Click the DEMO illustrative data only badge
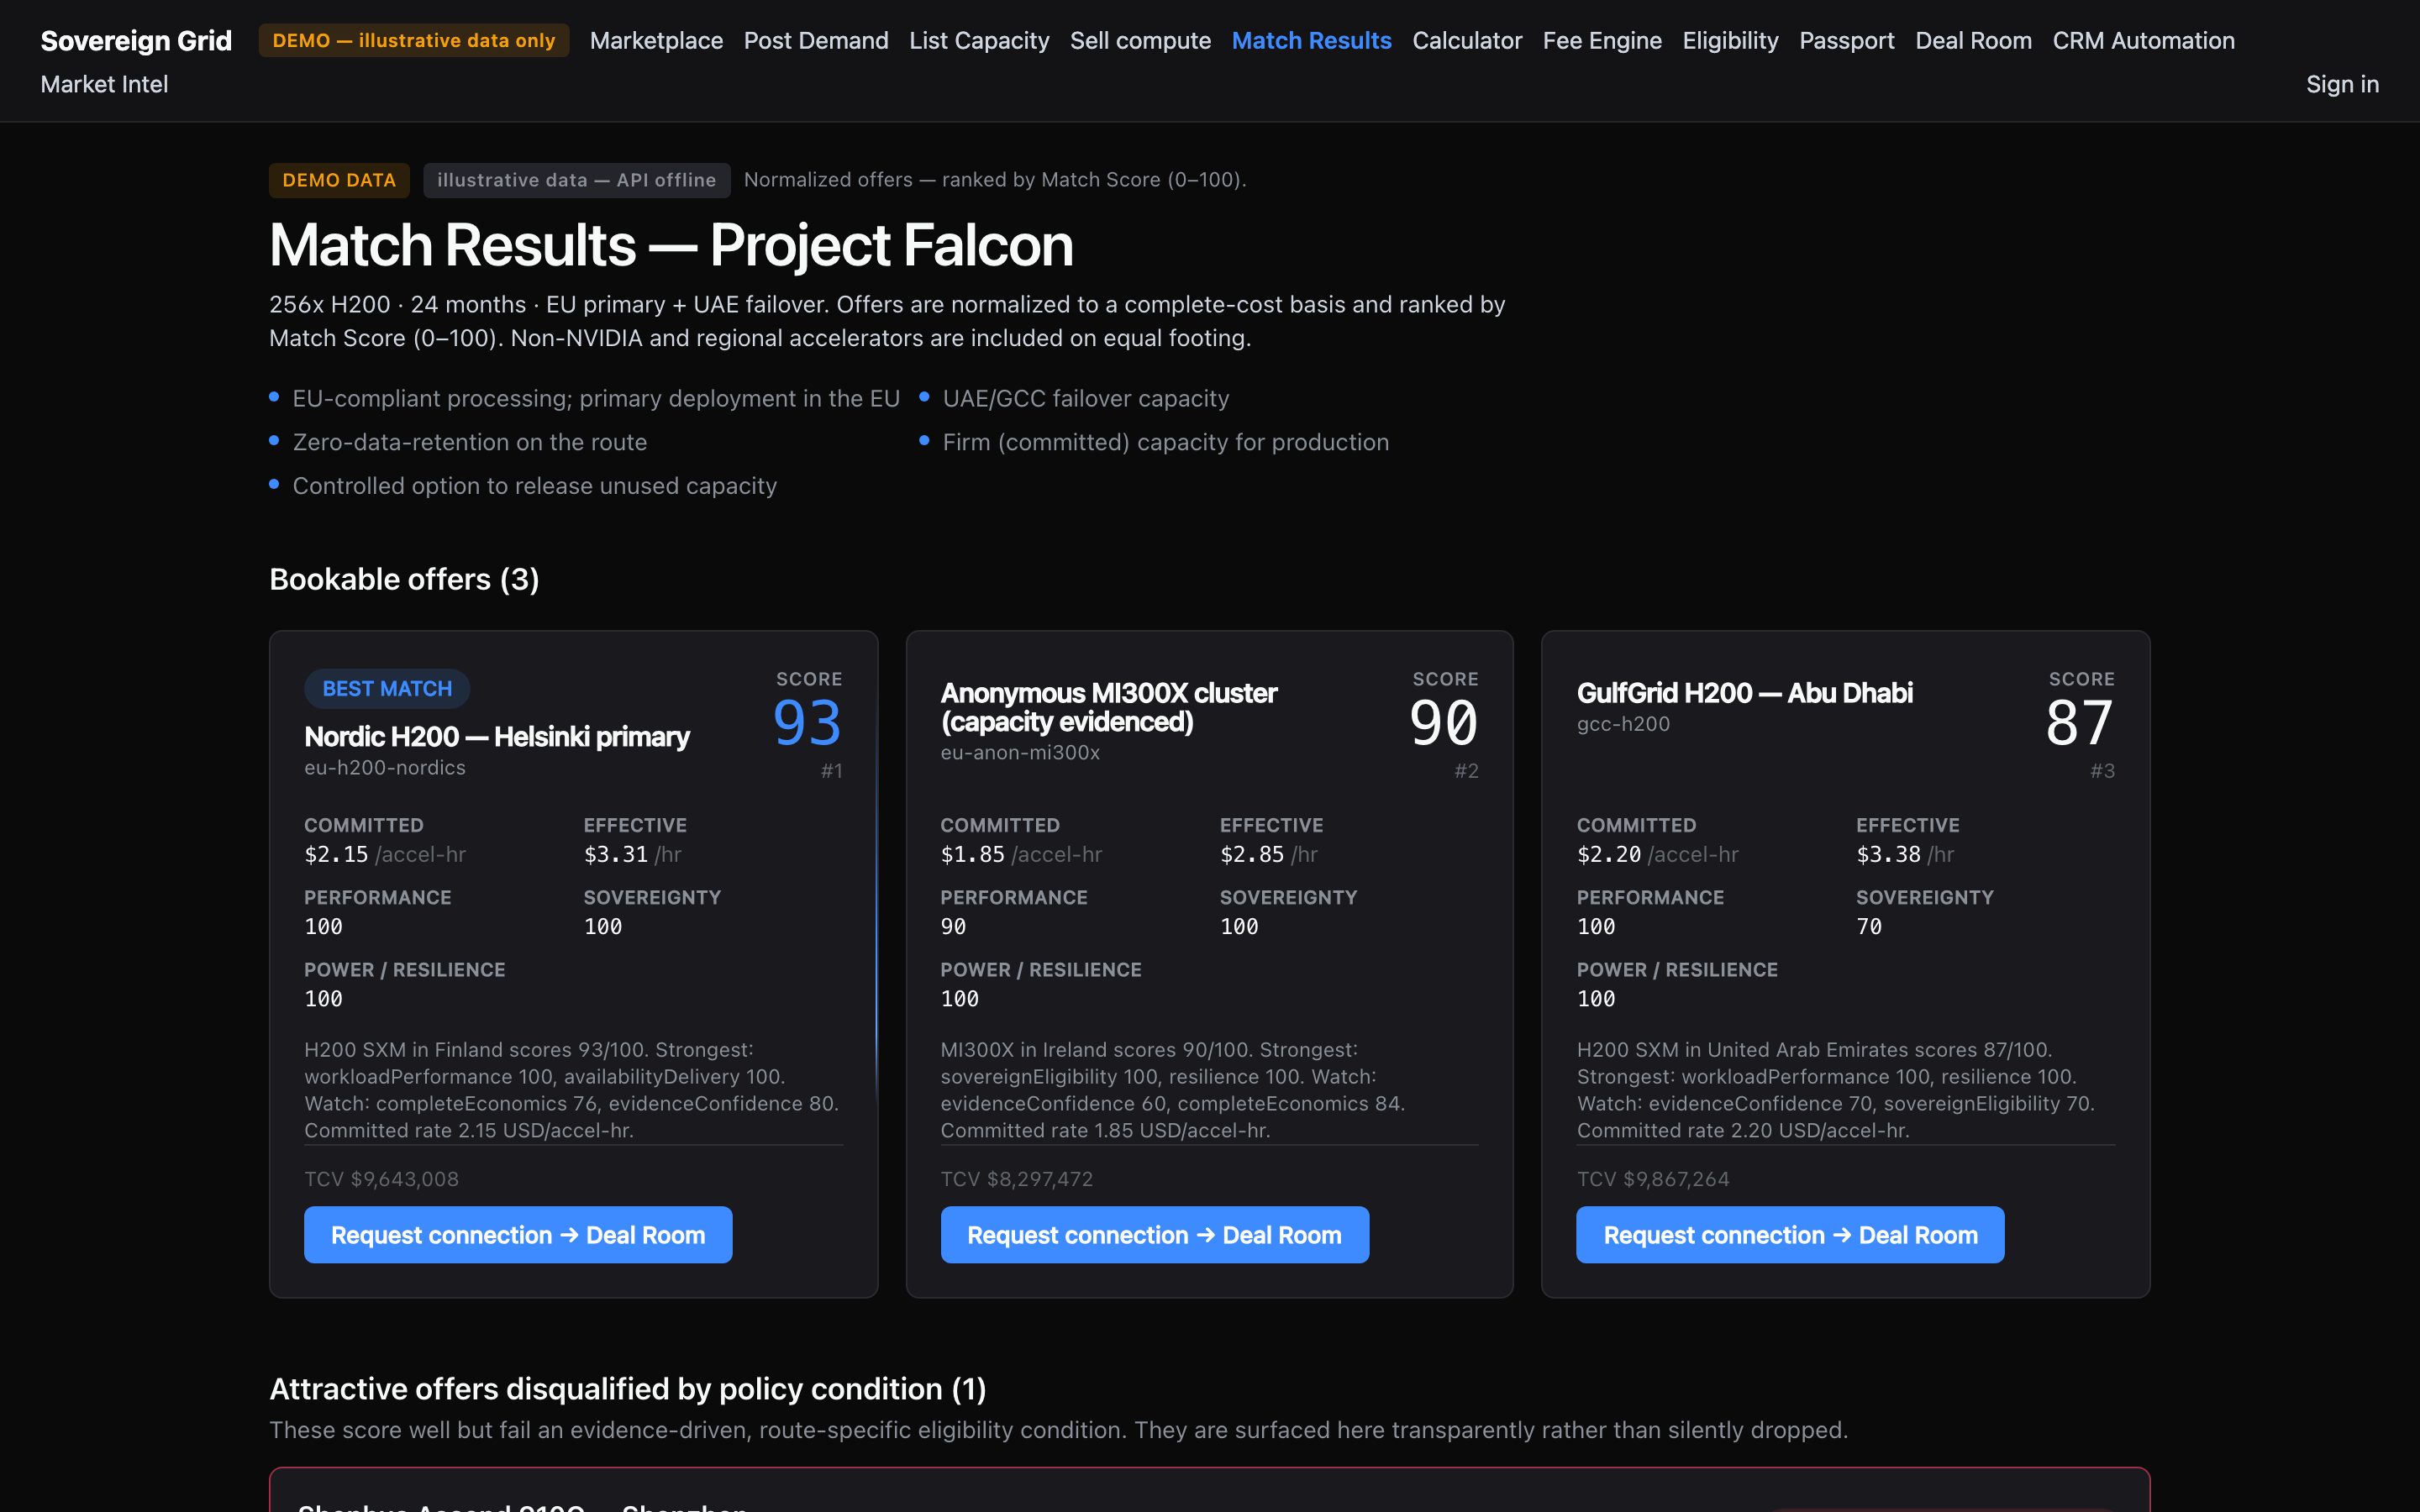 414,41
